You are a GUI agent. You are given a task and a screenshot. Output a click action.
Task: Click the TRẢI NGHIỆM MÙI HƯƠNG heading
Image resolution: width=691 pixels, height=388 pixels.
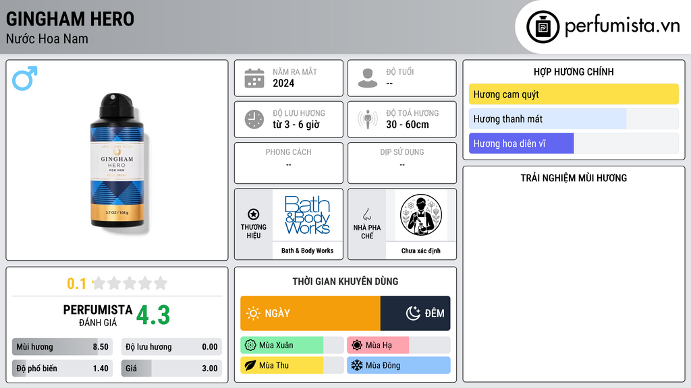click(x=574, y=178)
